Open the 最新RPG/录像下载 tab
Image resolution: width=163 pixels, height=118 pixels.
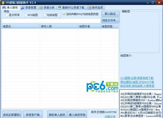click(x=71, y=8)
